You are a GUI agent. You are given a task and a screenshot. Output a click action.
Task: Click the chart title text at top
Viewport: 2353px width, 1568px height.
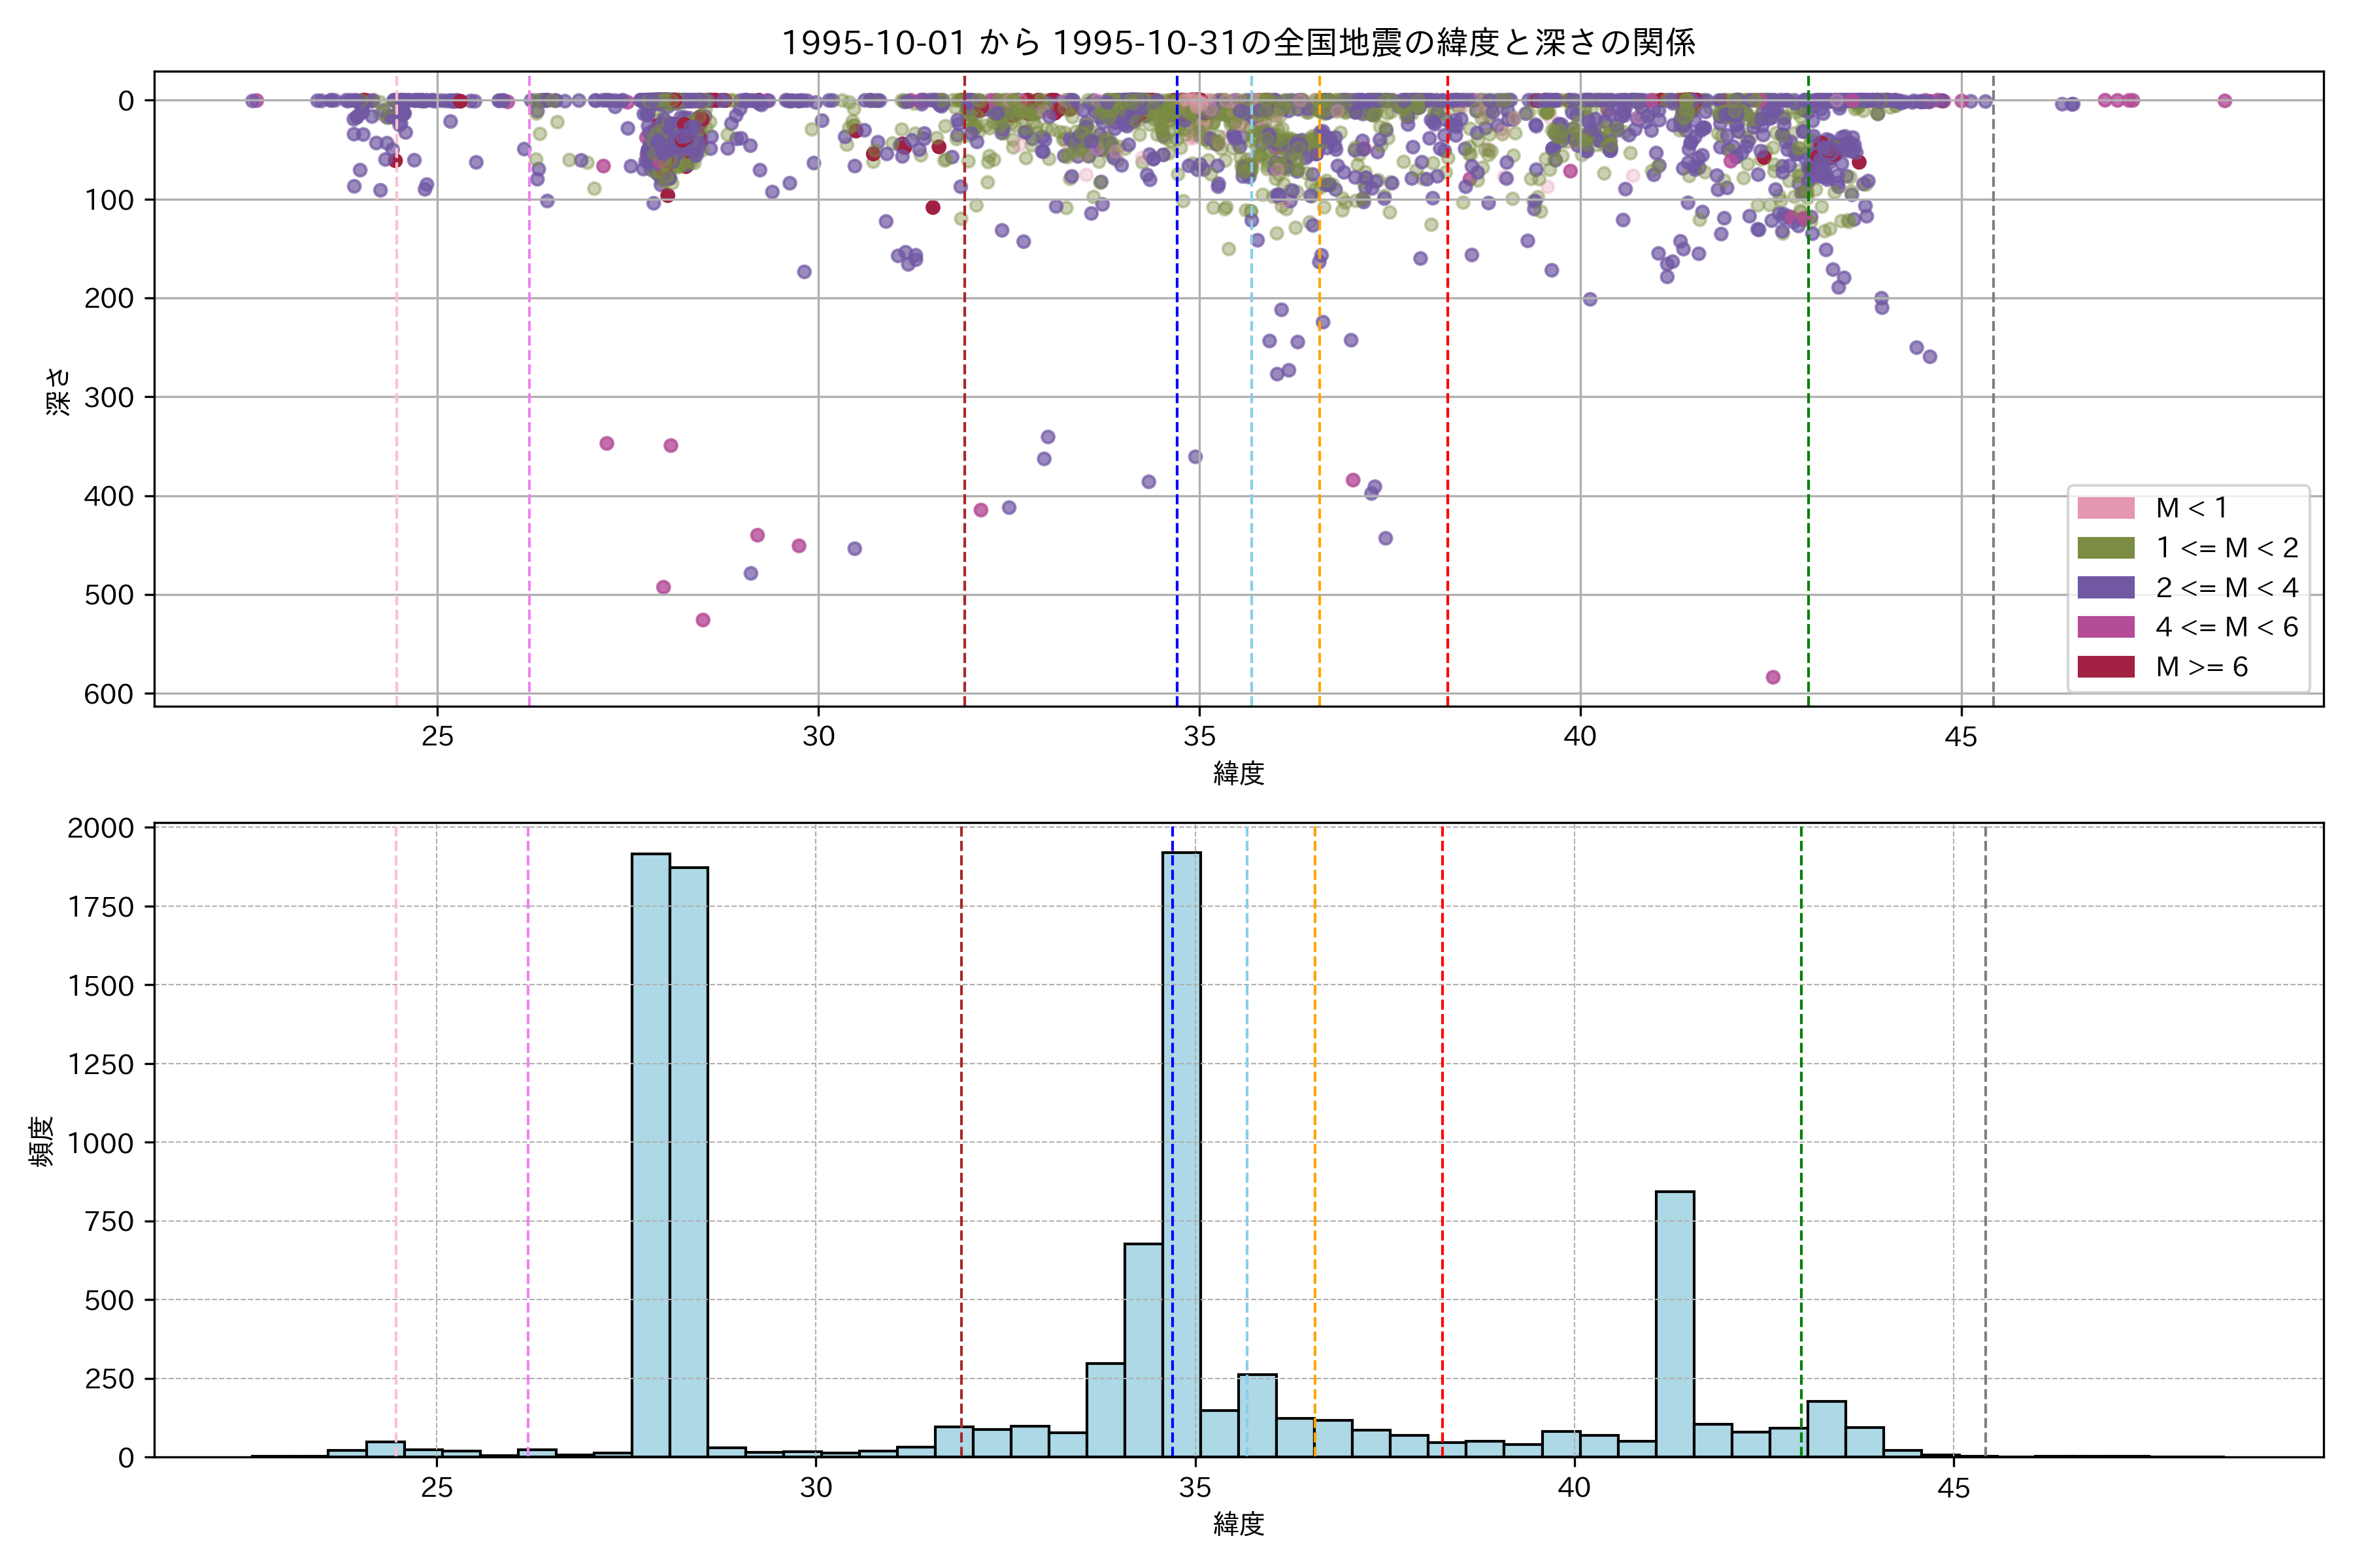point(1237,43)
